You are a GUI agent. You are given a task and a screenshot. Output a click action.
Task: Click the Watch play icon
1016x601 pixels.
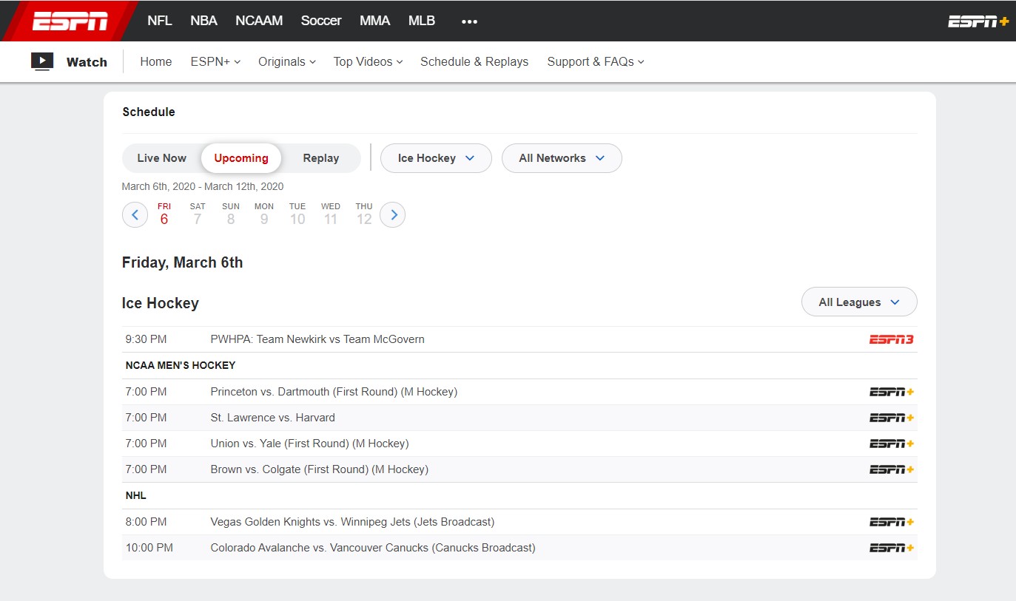[42, 61]
